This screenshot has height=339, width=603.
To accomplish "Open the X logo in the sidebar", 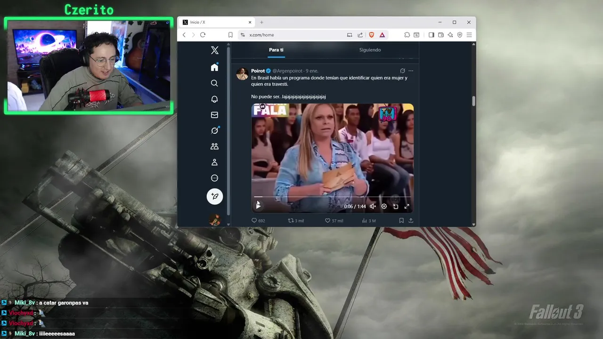I will tap(214, 50).
